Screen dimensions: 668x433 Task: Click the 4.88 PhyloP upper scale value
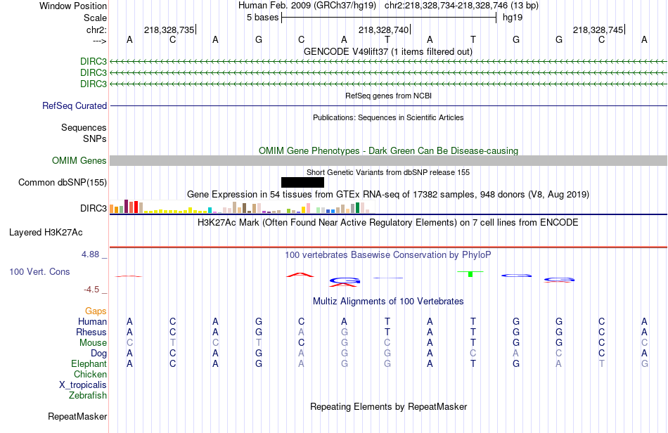click(90, 254)
